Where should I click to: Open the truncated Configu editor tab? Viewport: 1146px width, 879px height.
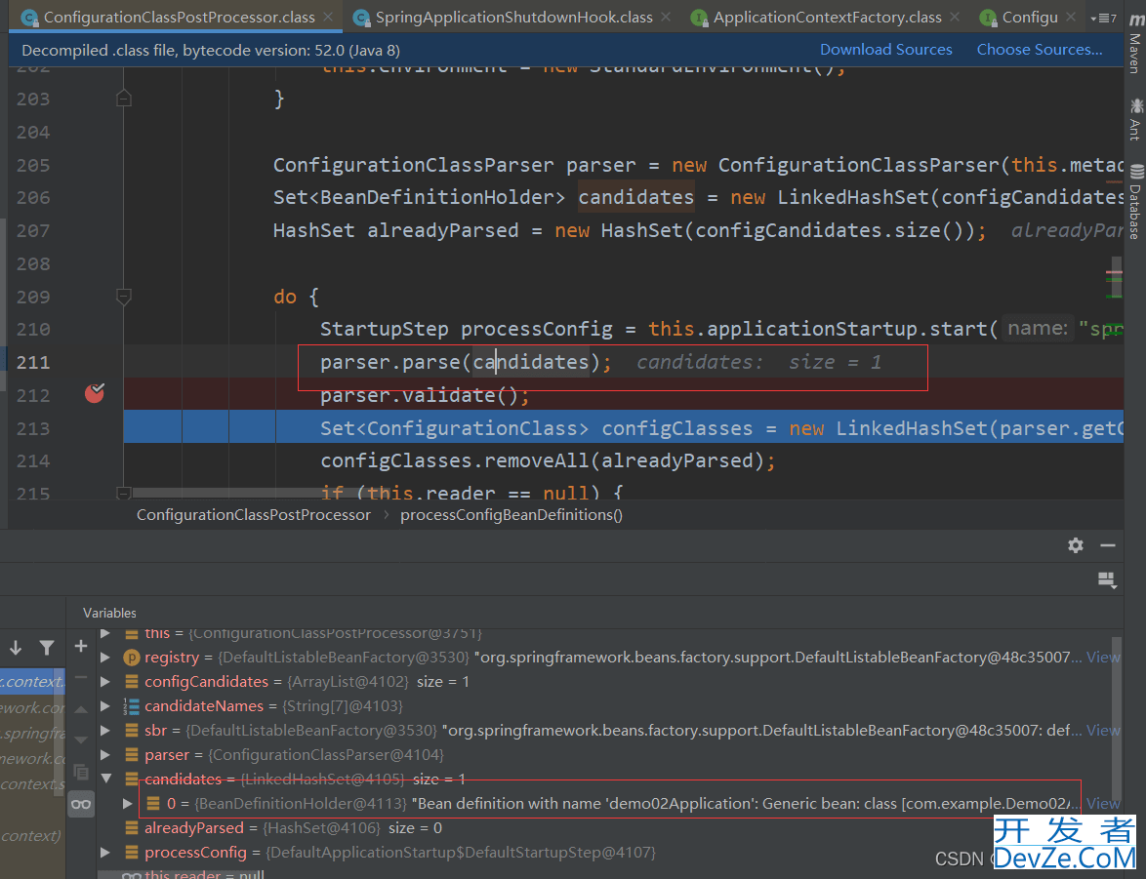coord(1029,17)
